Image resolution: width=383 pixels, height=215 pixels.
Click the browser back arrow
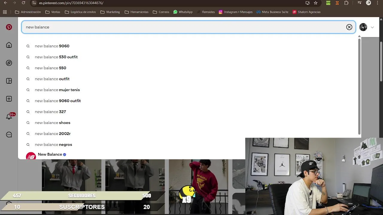click(x=5, y=3)
